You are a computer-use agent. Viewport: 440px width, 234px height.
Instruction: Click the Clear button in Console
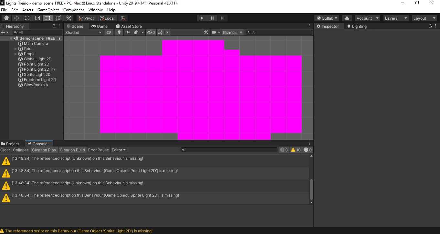(5, 150)
